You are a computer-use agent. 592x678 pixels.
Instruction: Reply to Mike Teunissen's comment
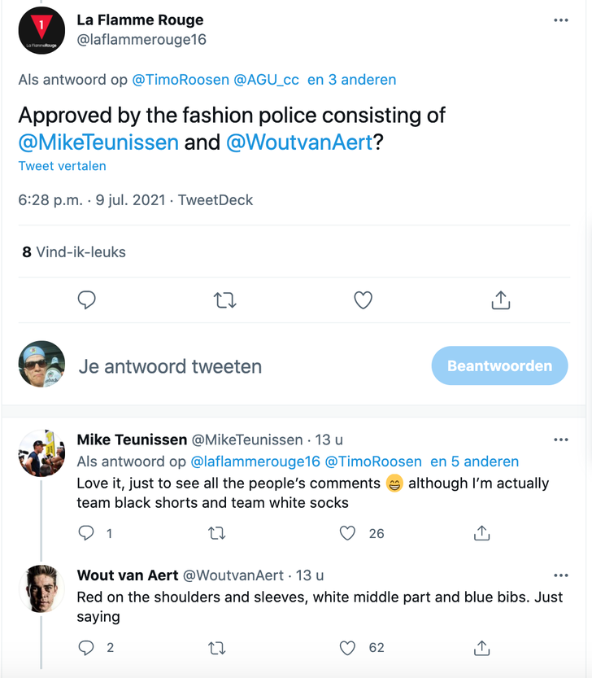(x=87, y=533)
